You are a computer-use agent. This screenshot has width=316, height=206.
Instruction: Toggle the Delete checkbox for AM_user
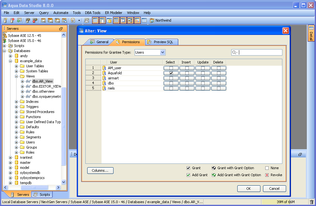(219, 68)
